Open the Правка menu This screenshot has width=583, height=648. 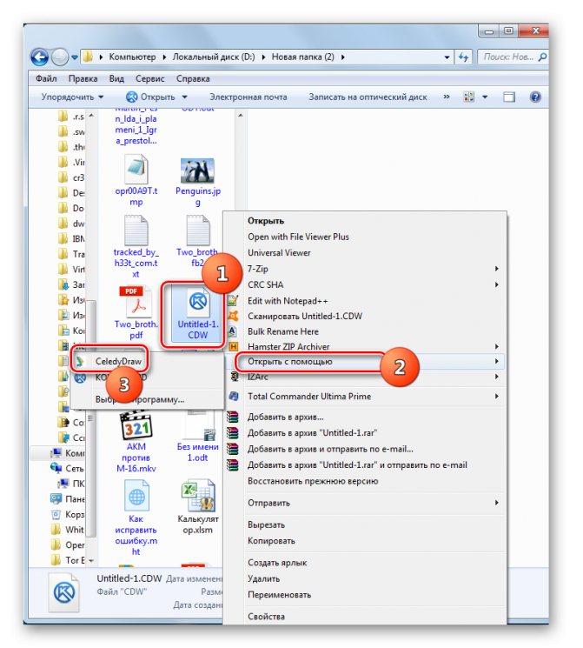pos(83,78)
